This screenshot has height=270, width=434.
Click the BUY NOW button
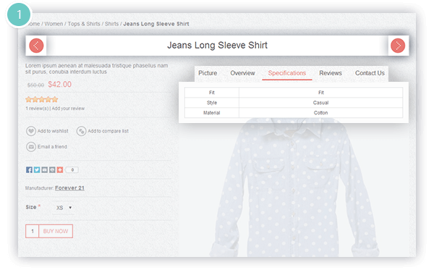56,231
